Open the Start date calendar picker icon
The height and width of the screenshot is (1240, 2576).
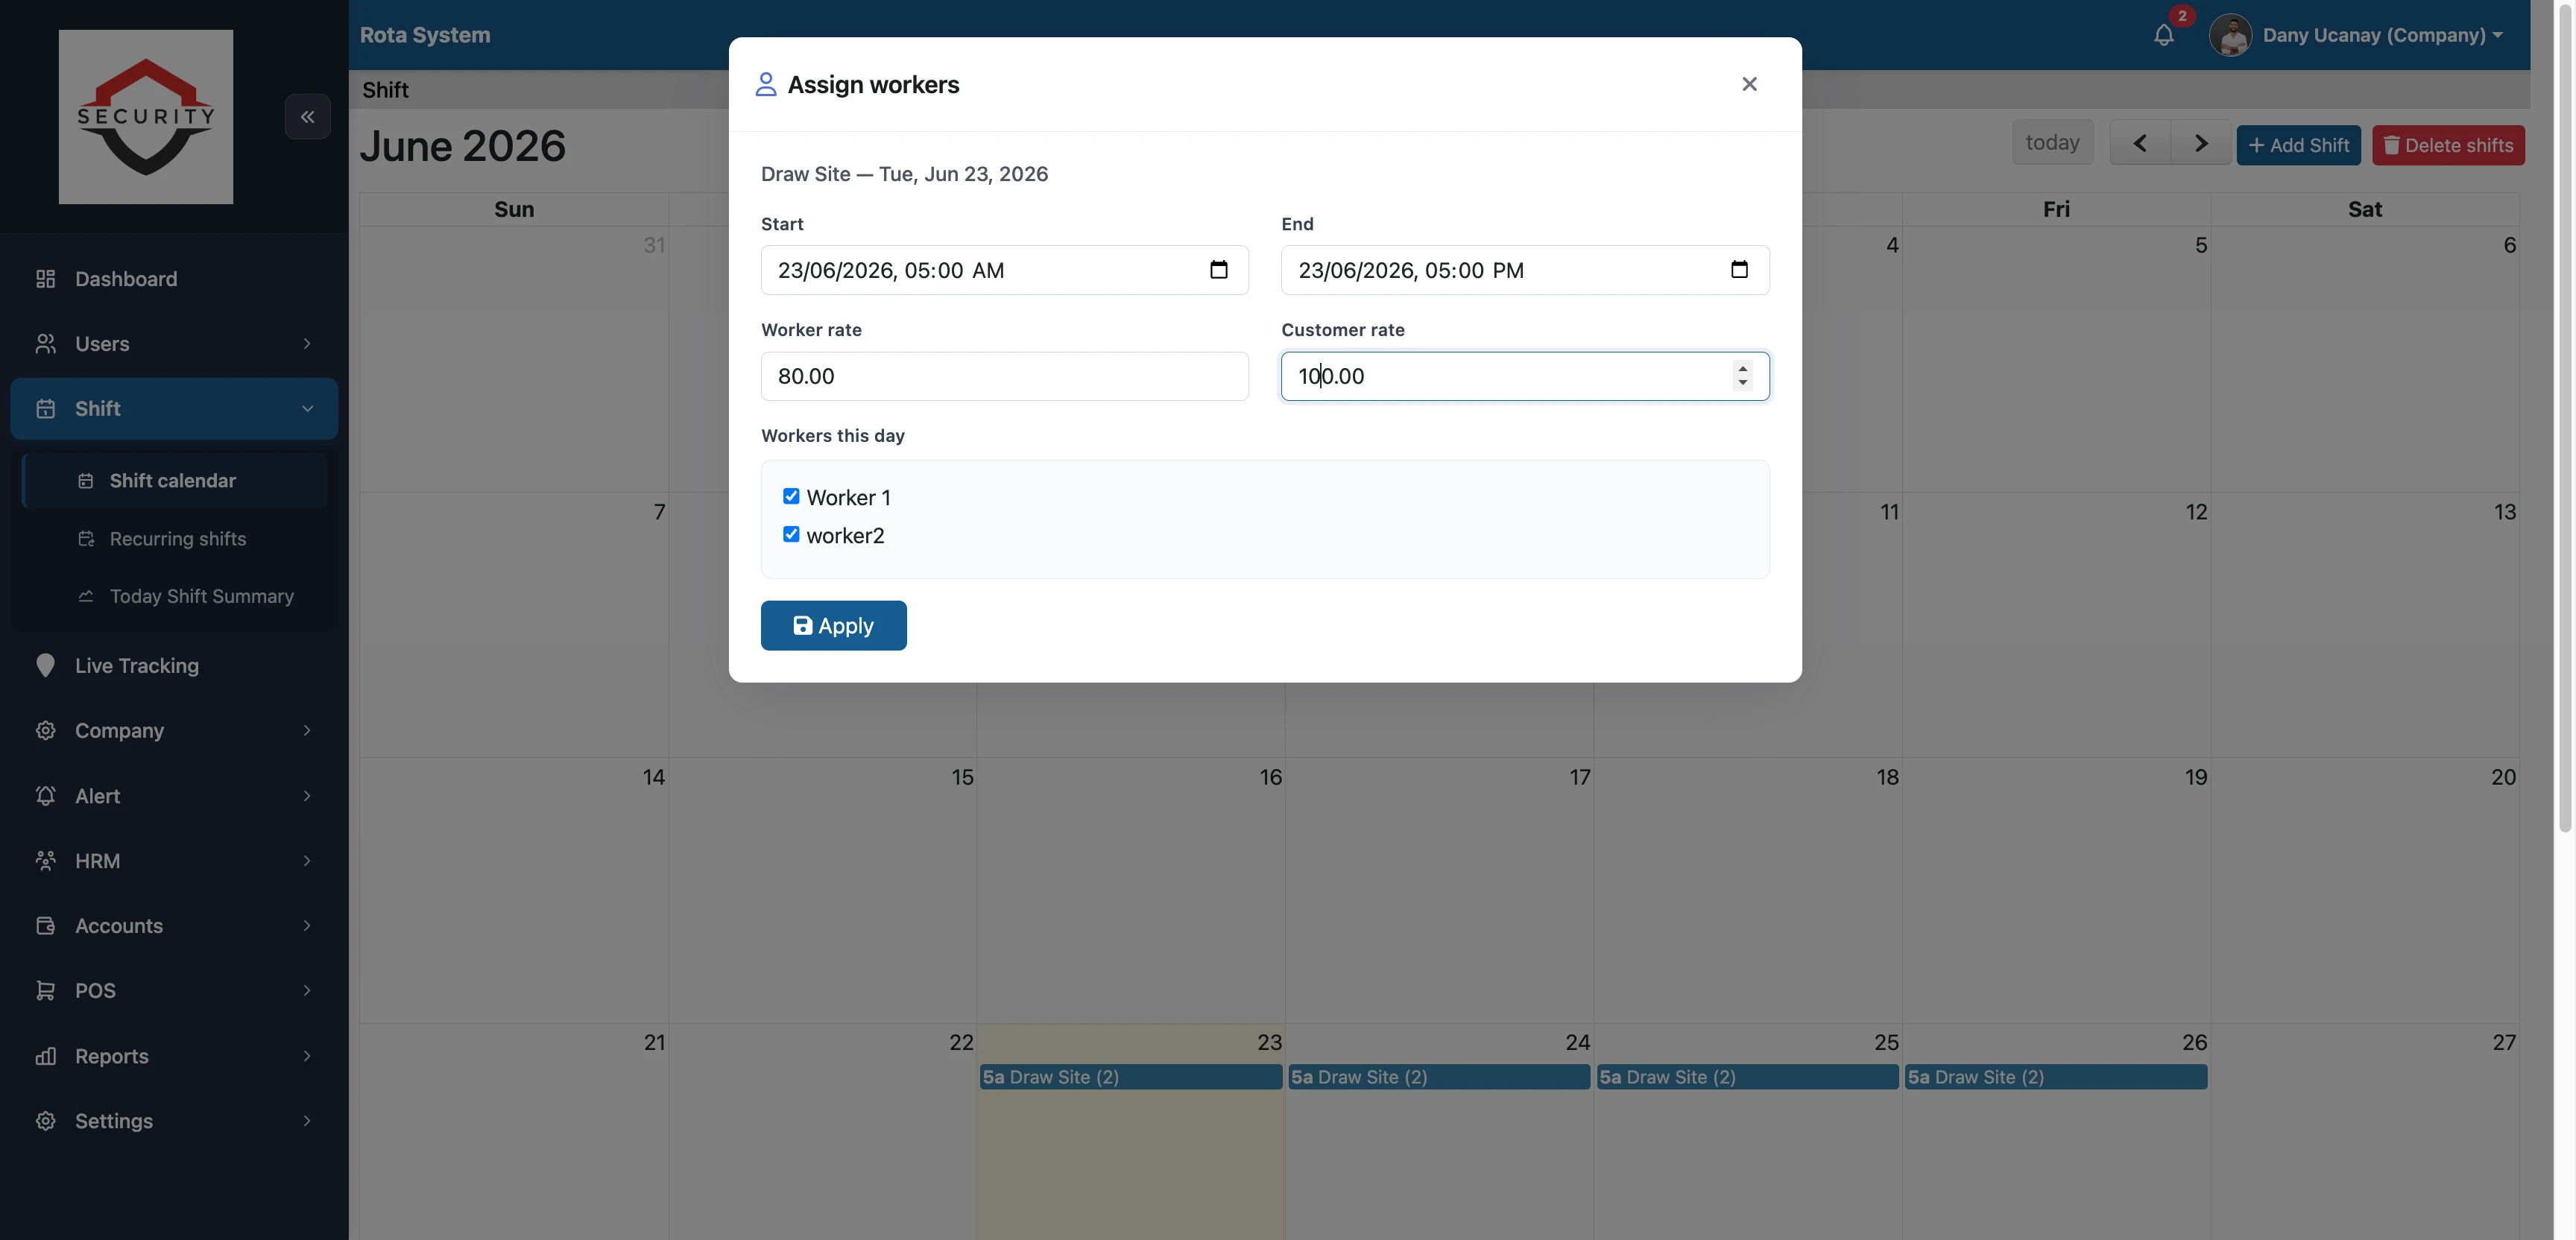(1218, 270)
